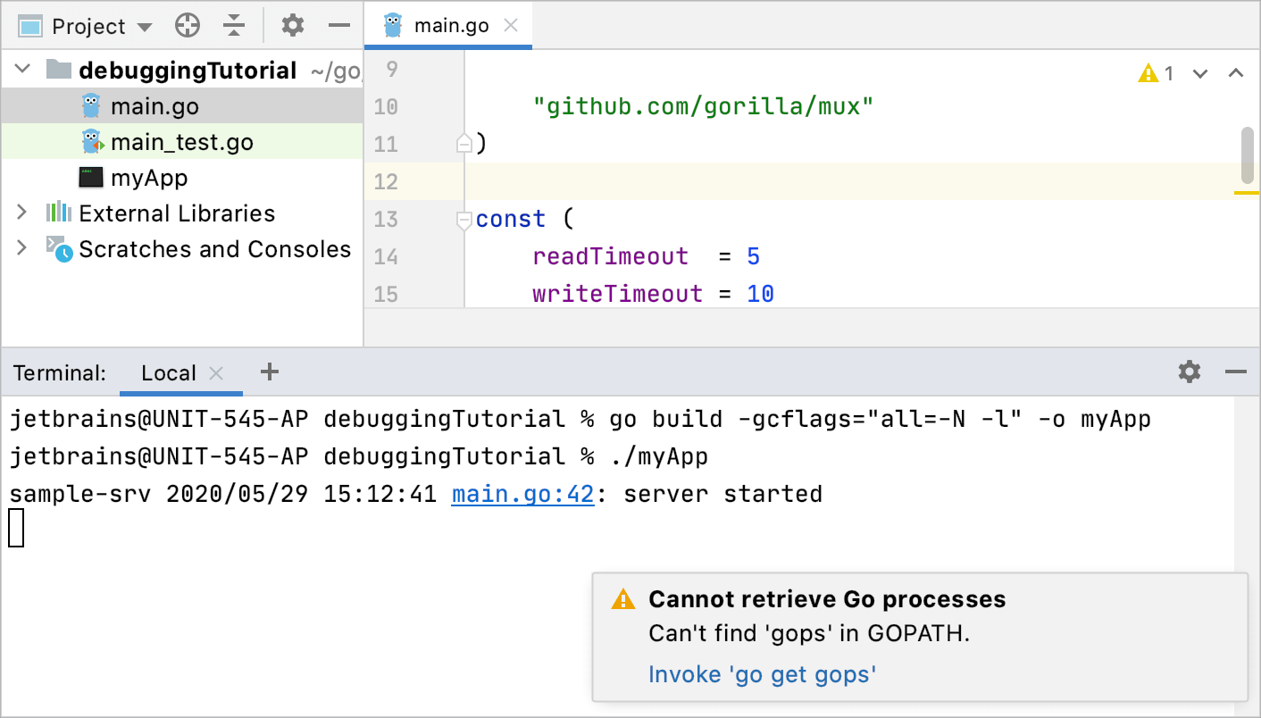This screenshot has width=1261, height=718.
Task: Open the Project panel options gear
Action: click(x=292, y=25)
